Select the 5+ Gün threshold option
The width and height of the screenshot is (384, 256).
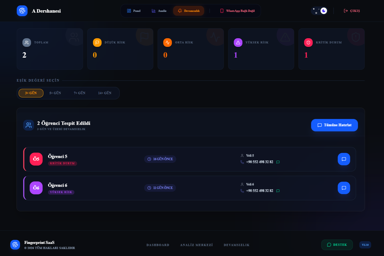(55, 93)
